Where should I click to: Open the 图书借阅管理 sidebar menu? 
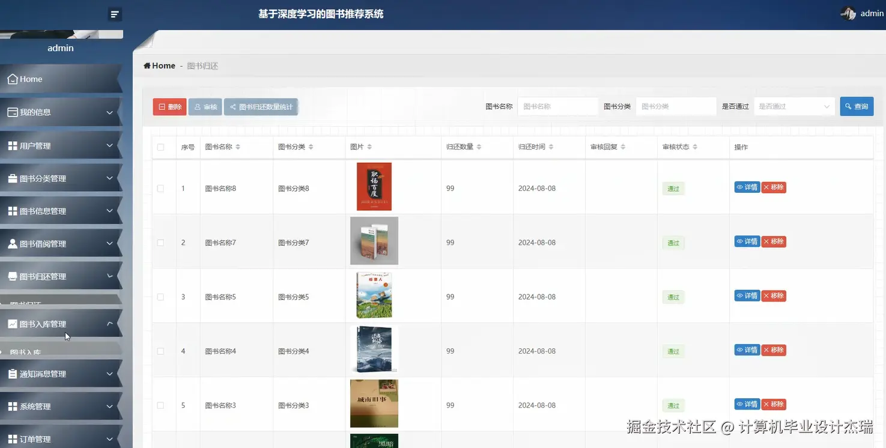tap(60, 244)
